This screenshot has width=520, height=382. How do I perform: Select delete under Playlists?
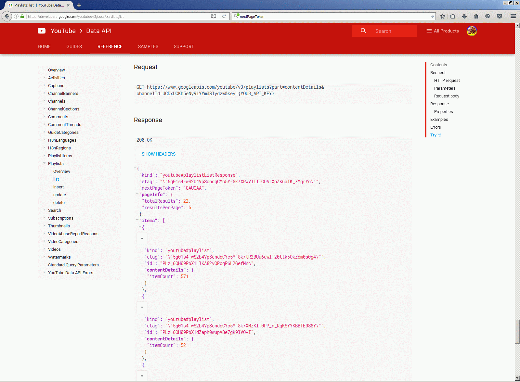pos(59,202)
